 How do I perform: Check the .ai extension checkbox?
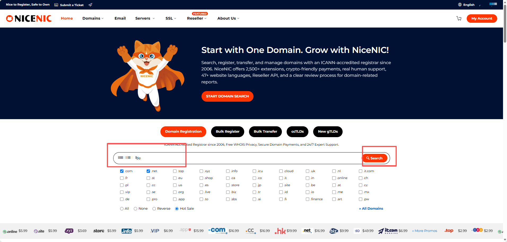(254, 199)
